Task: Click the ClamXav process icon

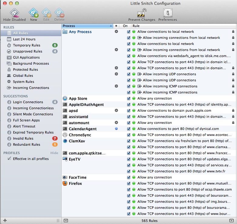Action: 65,141
